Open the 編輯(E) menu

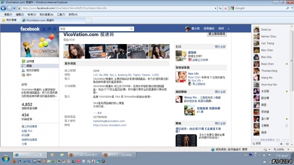[x=20, y=14]
